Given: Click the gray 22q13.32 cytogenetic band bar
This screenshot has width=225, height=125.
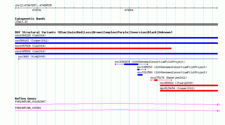Looking at the screenshot, I should (x=116, y=24).
